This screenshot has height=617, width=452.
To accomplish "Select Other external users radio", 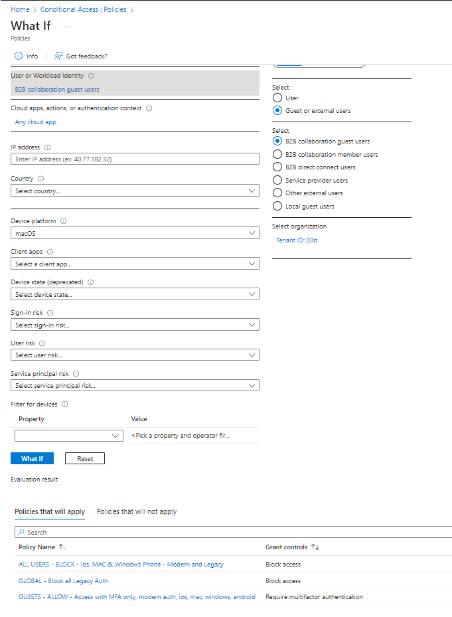I will pyautogui.click(x=277, y=193).
